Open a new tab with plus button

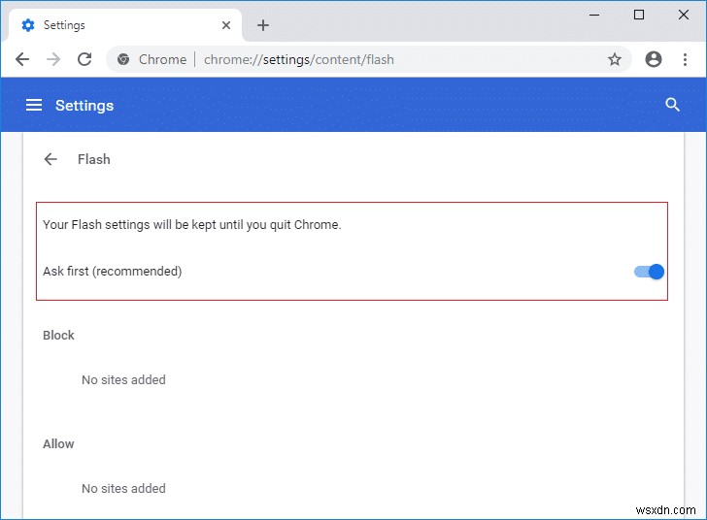[263, 25]
